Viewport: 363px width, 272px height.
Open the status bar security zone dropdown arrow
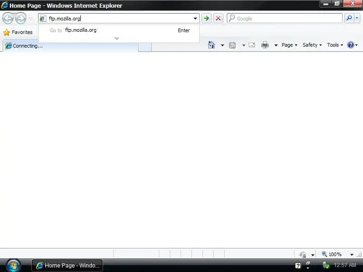[x=313, y=255]
